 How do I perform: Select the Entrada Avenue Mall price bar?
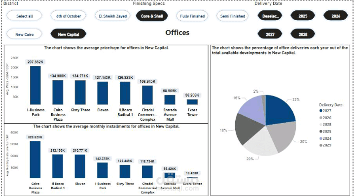(x=170, y=99)
